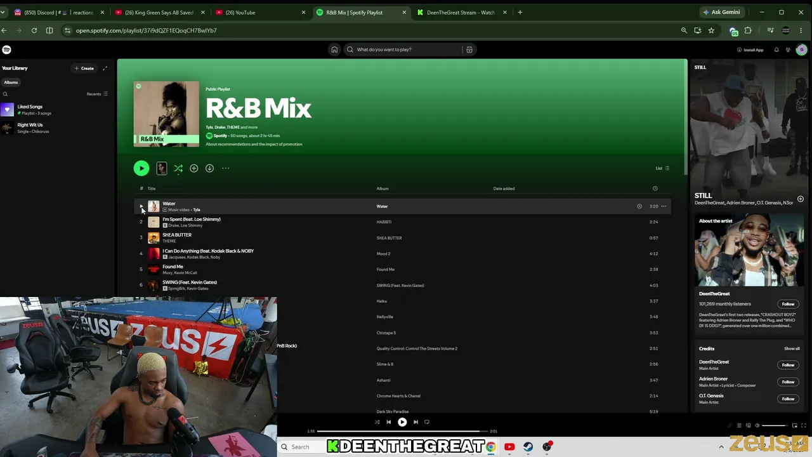This screenshot has width=812, height=457.
Task: Click the R&B Mix playlist cover art
Action: coord(166,114)
